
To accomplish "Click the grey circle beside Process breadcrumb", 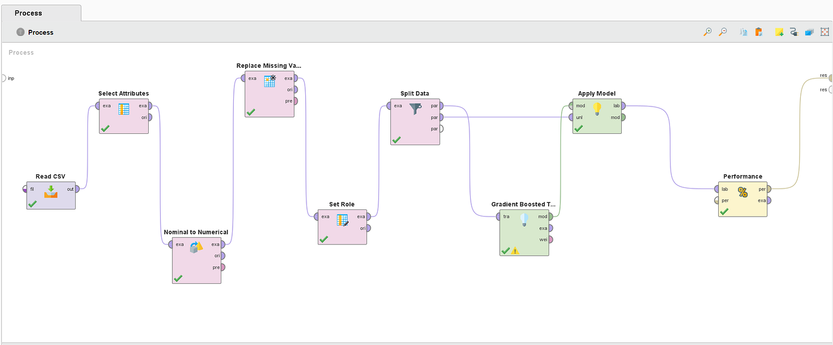I will pos(21,32).
